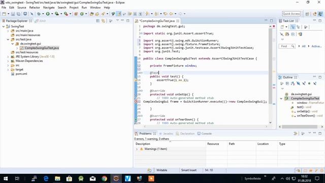
Task: Click the External Tools run icon
Action: (66, 14)
